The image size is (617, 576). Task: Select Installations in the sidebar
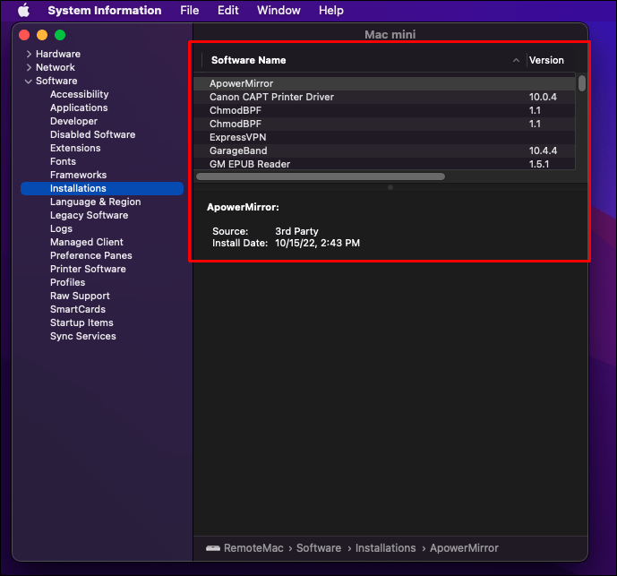(102, 188)
